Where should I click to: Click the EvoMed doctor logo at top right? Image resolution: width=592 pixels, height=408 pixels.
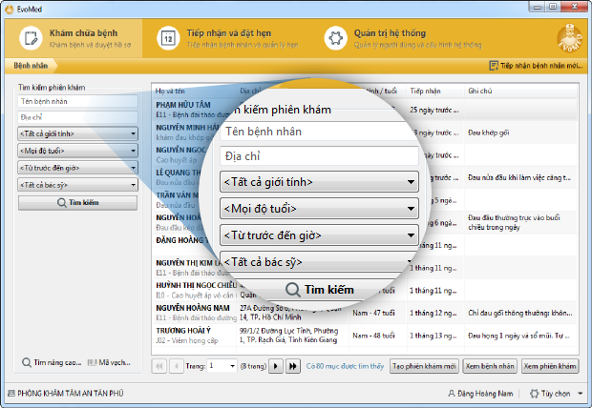pos(570,38)
